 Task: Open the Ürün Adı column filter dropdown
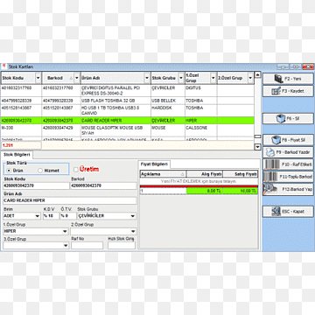[x=147, y=78]
